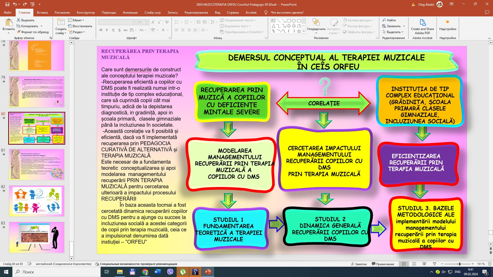Open File Explorer from the taskbar
493x277 pixels.
click(x=120, y=272)
